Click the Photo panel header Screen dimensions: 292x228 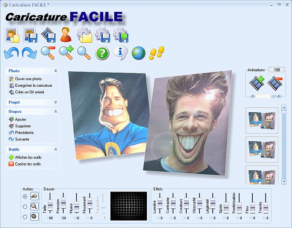pos(33,71)
